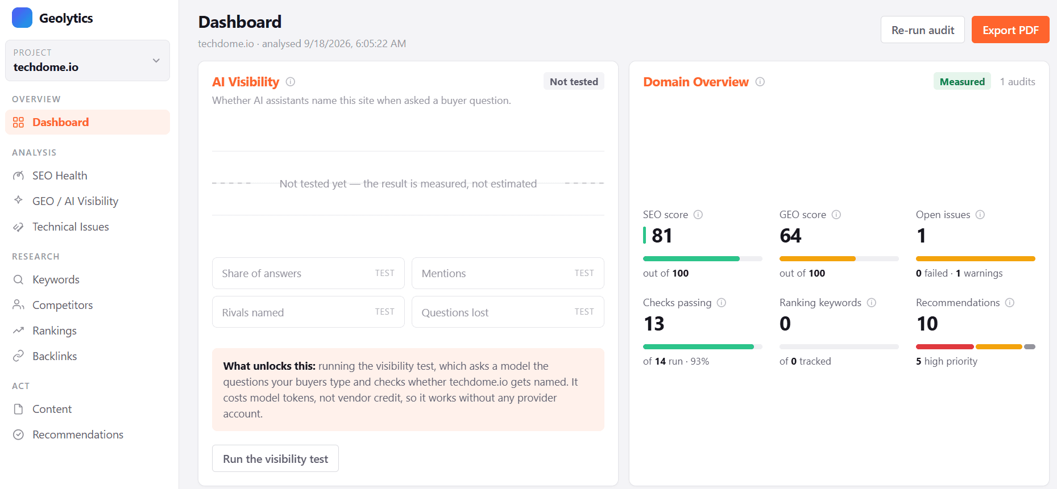Click the Recommendations priority color bar
1057x489 pixels.
976,347
